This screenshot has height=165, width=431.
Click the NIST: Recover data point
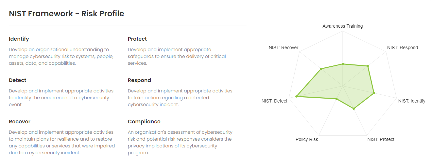[x=321, y=69]
